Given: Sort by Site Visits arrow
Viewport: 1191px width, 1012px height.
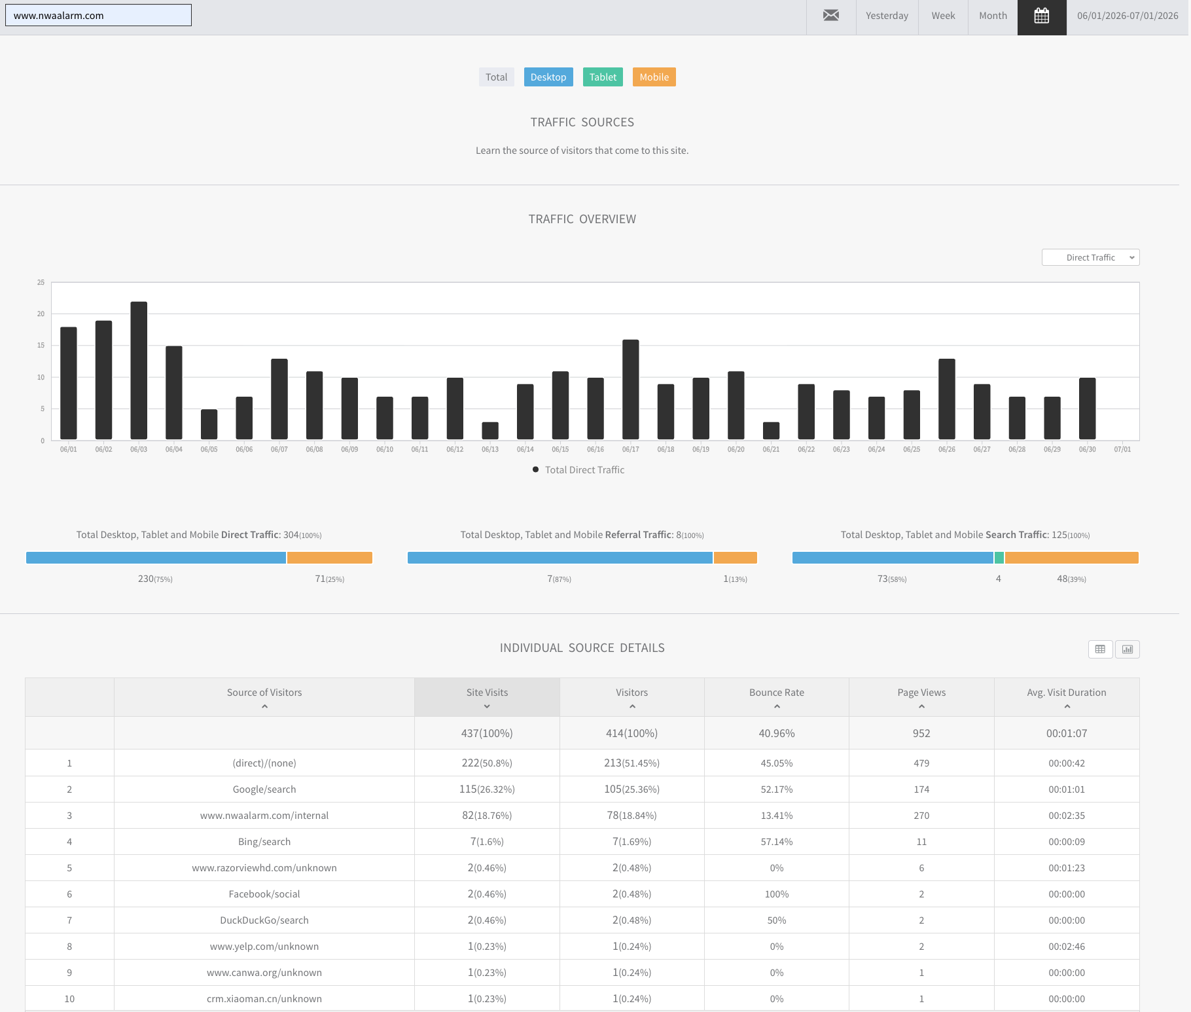Looking at the screenshot, I should (x=487, y=707).
